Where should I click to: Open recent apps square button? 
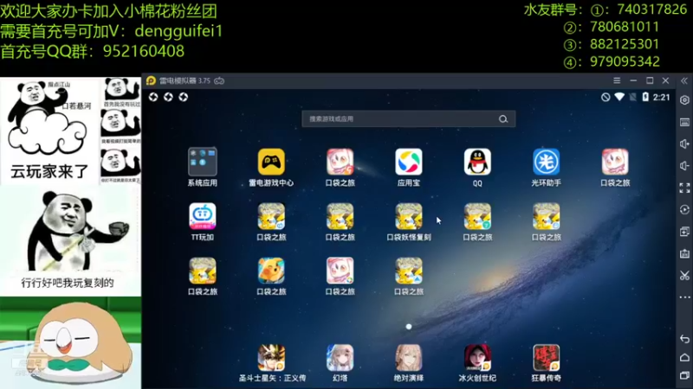[684, 375]
